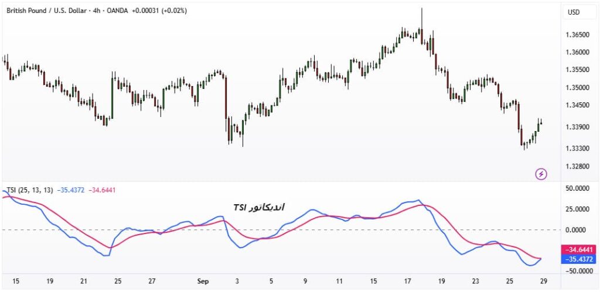Click the 0.0000 TSI scale label
Image resolution: width=600 pixels, height=292 pixels.
coord(578,230)
